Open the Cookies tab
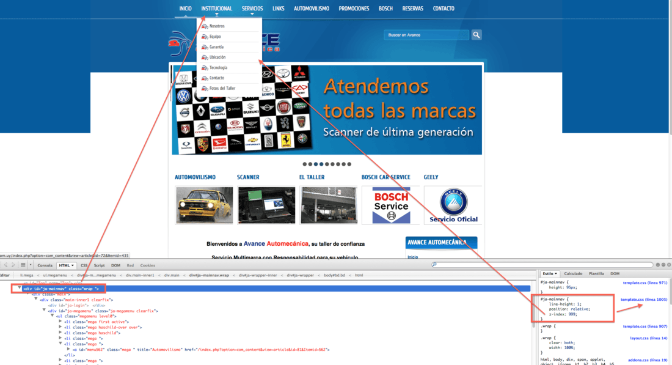 pyautogui.click(x=148, y=265)
